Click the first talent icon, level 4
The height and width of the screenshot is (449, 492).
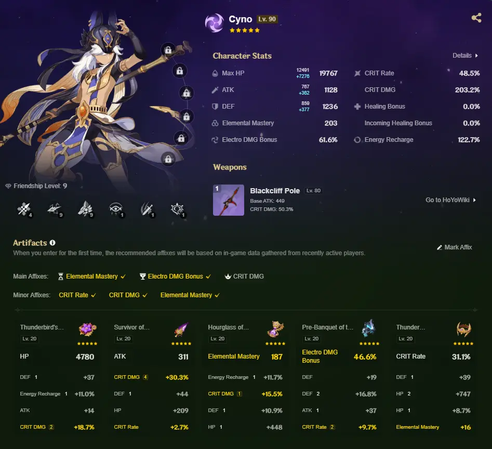24,209
